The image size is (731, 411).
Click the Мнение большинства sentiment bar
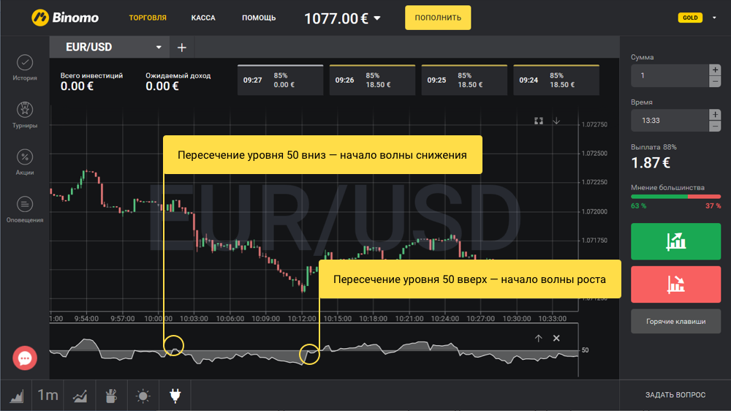click(x=675, y=196)
